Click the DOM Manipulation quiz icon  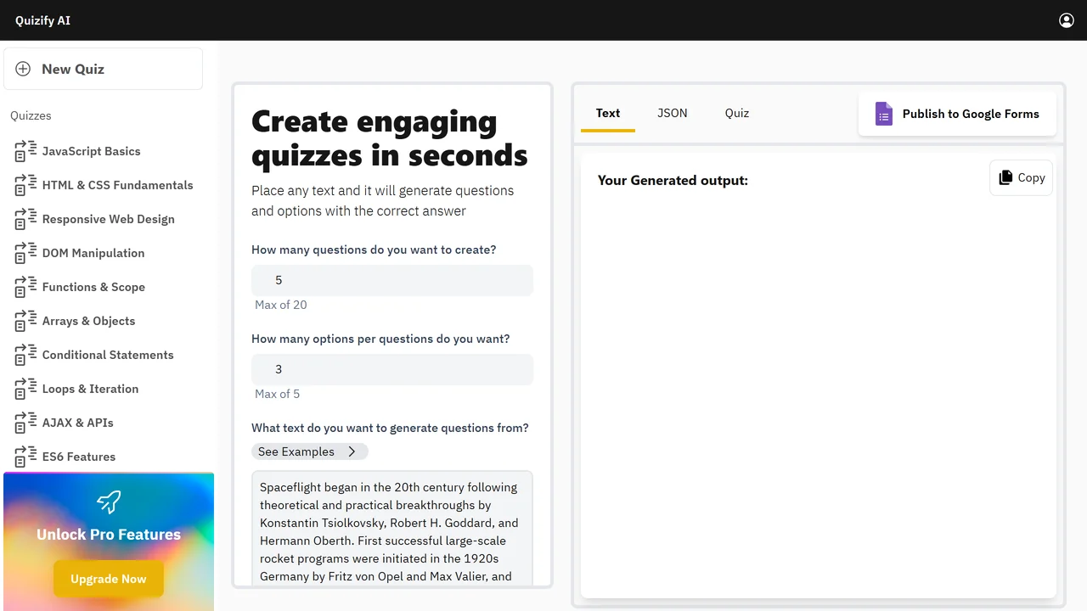click(x=26, y=253)
